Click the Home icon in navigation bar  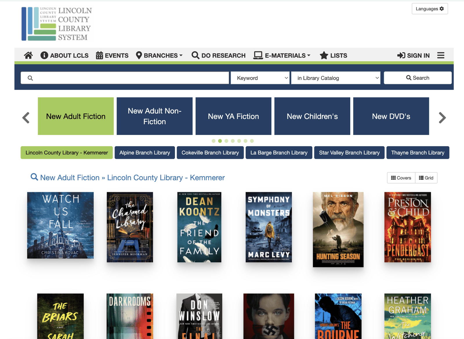click(x=28, y=55)
